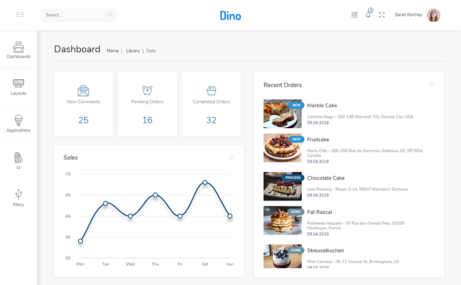Open the Library breadcrumb link
Viewport: 461px width, 285px height.
tap(133, 51)
